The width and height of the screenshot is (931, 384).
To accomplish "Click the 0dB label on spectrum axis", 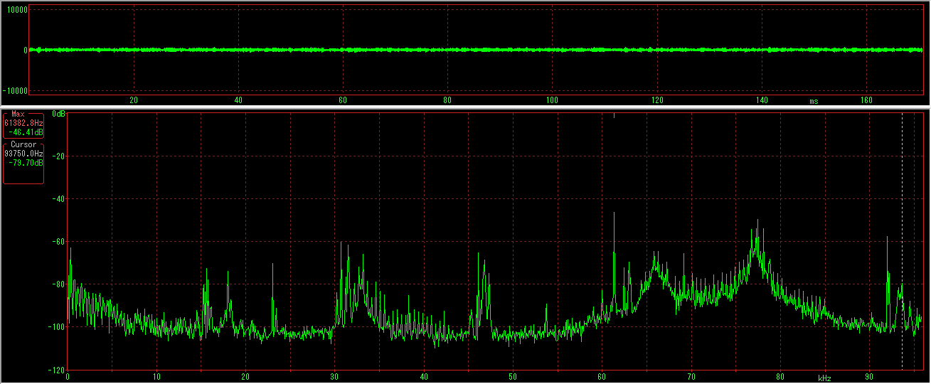I will coord(60,114).
